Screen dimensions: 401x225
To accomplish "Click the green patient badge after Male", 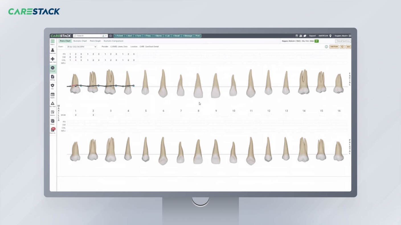I will click(317, 41).
